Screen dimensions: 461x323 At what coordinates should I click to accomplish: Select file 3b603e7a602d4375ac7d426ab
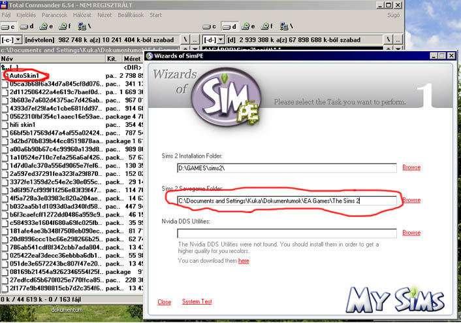(56, 101)
